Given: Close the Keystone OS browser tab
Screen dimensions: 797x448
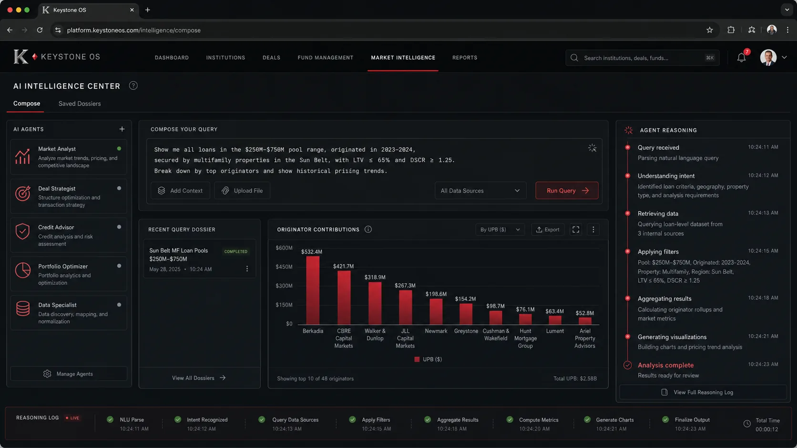Looking at the screenshot, I should click(132, 10).
